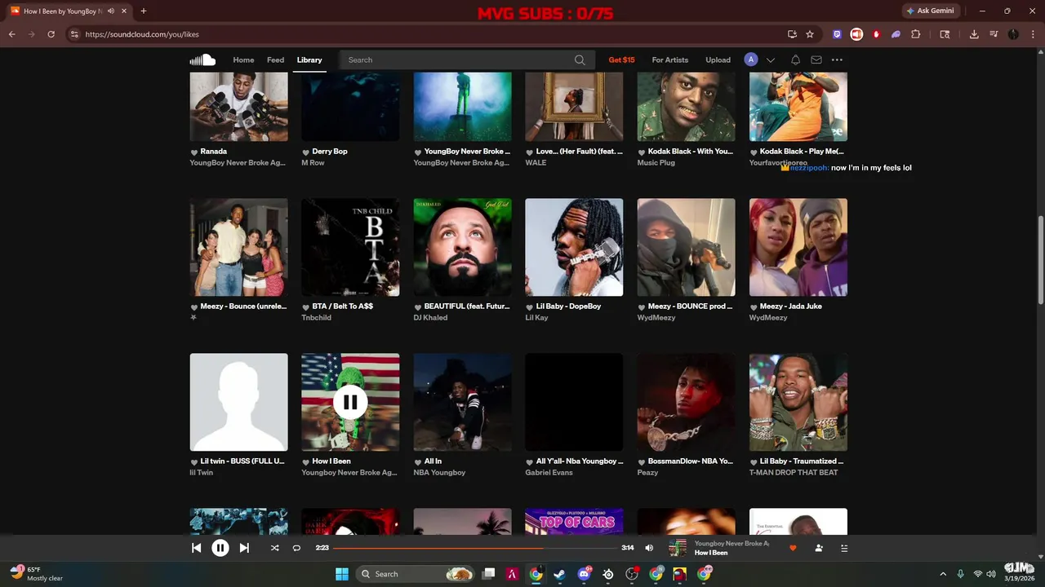Toggle like heart next to Lil Baby - DopeBoy

(530, 307)
